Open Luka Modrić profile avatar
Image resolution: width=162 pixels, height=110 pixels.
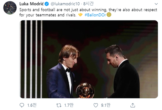click(10, 8)
